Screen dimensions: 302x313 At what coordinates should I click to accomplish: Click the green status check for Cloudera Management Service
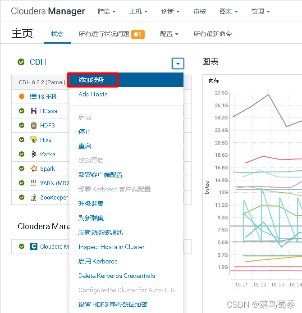[22, 246]
